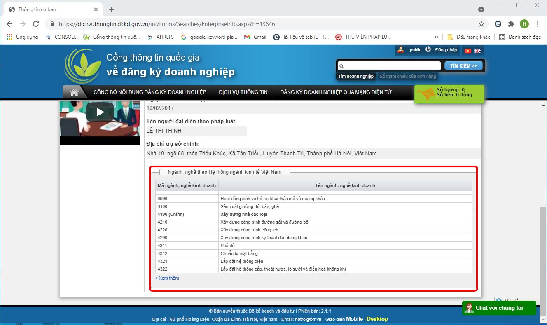This screenshot has height=325, width=547.
Task: Open Chrome extensions puzzle icon
Action: (511, 24)
